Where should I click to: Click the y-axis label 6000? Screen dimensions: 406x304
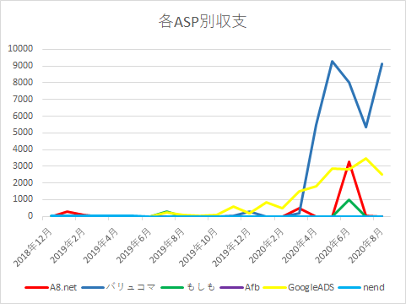click(x=23, y=116)
